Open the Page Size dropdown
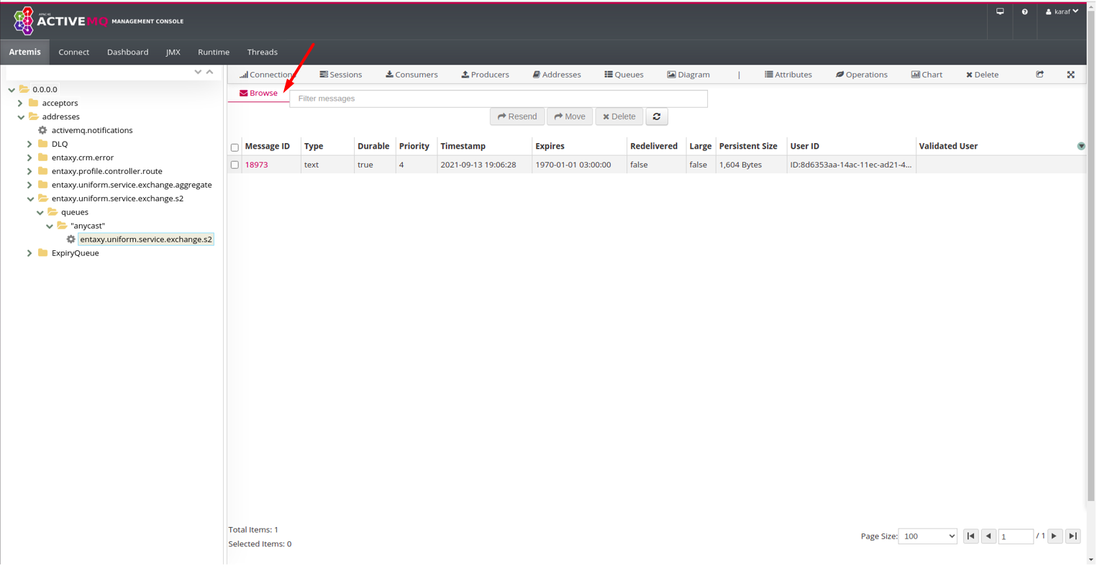The width and height of the screenshot is (1097, 568). point(927,536)
